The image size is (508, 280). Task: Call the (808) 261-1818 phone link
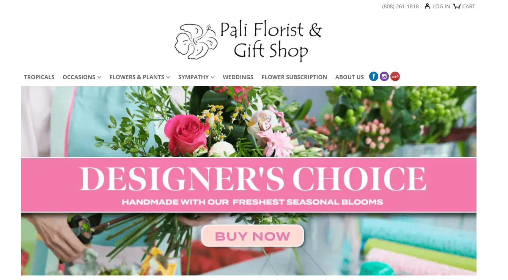(x=400, y=6)
